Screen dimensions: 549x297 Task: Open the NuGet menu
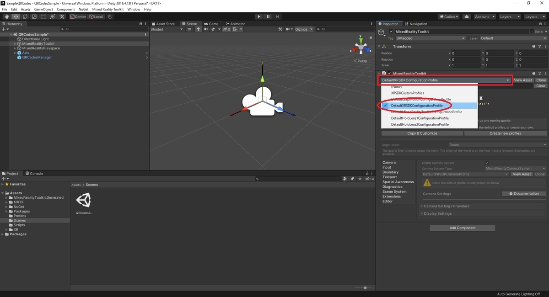point(83,9)
